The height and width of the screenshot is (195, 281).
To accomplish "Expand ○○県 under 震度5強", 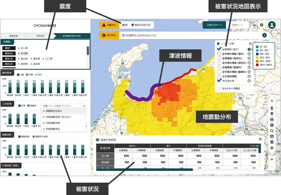I will point(47,59).
